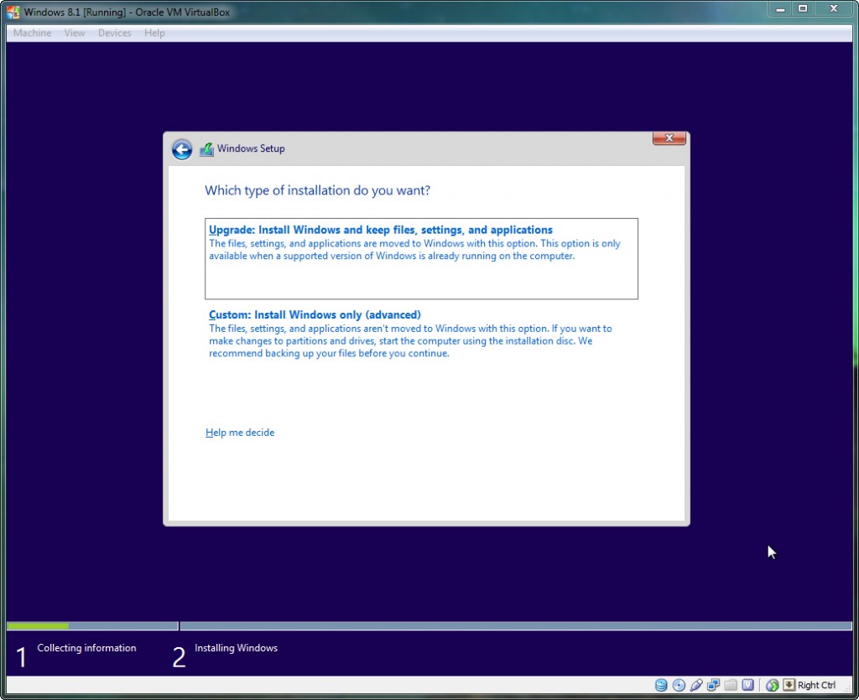This screenshot has width=859, height=700.
Task: Open the Devices menu
Action: point(114,33)
